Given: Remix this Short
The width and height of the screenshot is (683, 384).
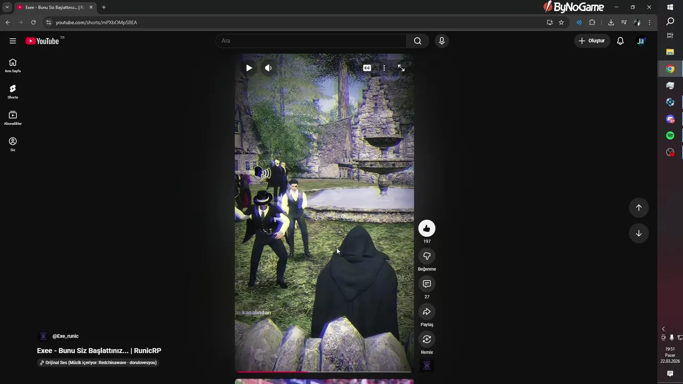Looking at the screenshot, I should coord(426,340).
